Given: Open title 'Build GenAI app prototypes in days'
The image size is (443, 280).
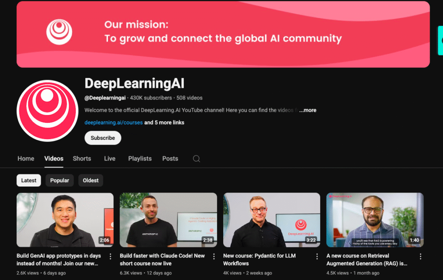Looking at the screenshot, I should point(59,259).
